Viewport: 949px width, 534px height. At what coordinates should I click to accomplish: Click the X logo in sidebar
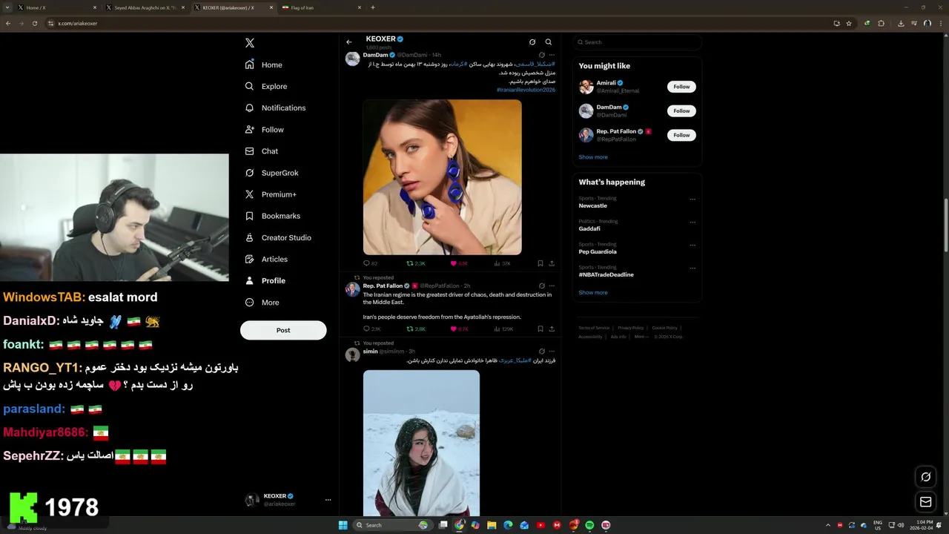point(250,43)
